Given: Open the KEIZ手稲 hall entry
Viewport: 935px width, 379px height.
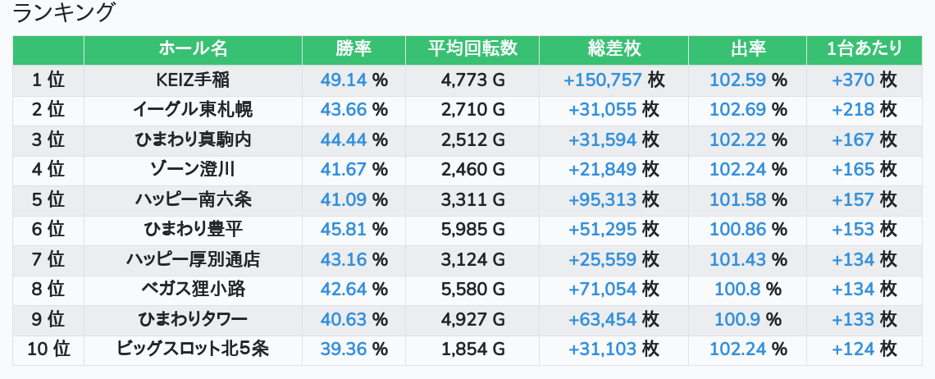Looking at the screenshot, I should pyautogui.click(x=193, y=80).
